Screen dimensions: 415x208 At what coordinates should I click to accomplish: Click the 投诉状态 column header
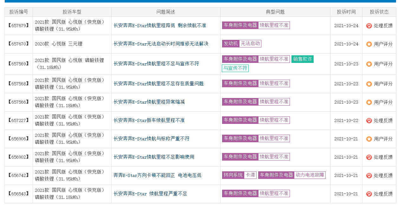[379, 12]
